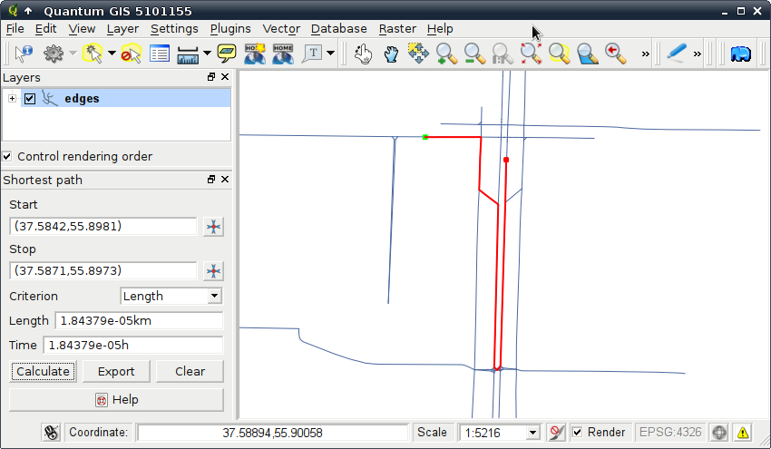The image size is (771, 449).
Task: Uncheck Control rendering order
Action: pyautogui.click(x=7, y=156)
